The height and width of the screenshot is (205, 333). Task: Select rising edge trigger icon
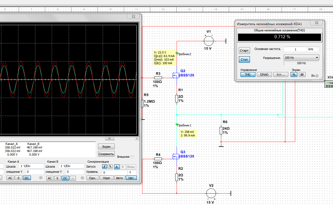[x=105, y=167]
